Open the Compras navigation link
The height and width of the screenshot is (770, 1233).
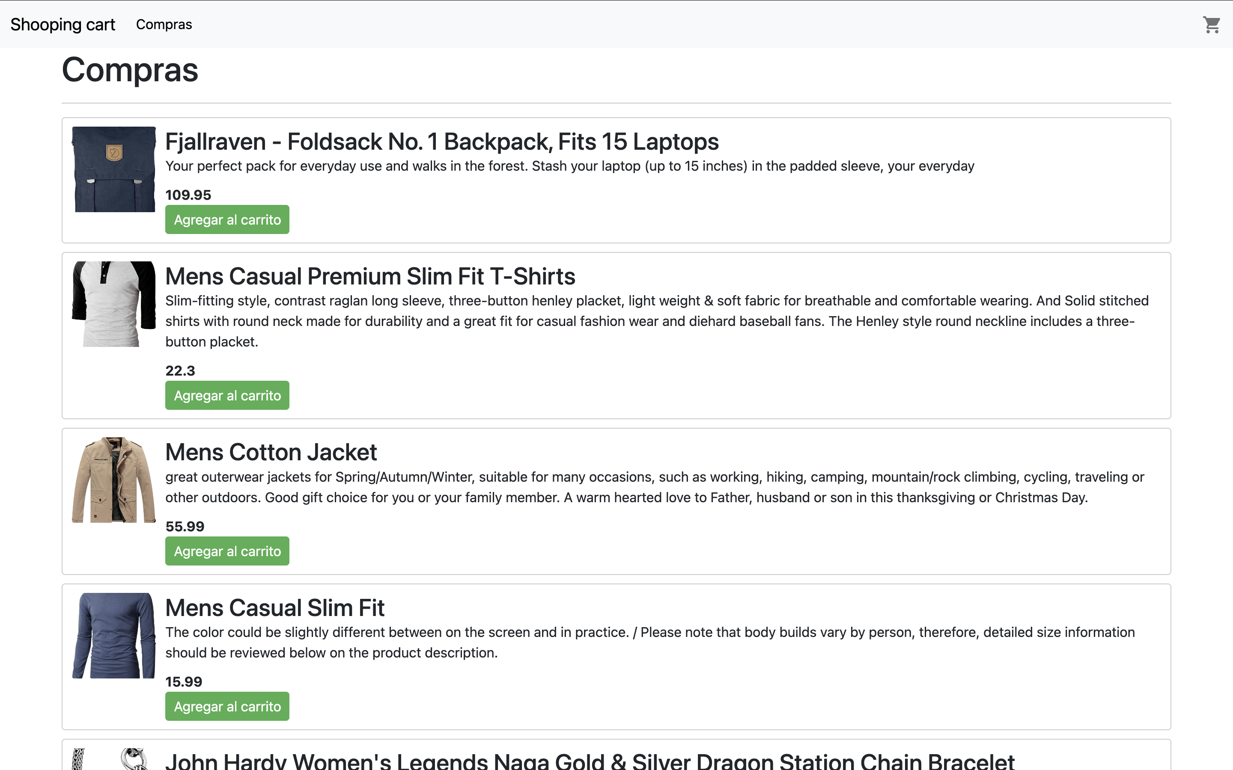click(164, 24)
